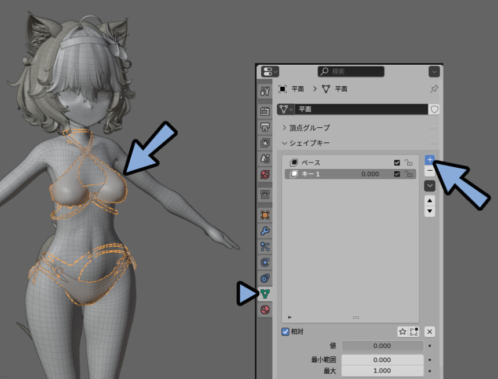The width and height of the screenshot is (498, 379).
Task: Open the Scene properties tab
Action: [265, 158]
